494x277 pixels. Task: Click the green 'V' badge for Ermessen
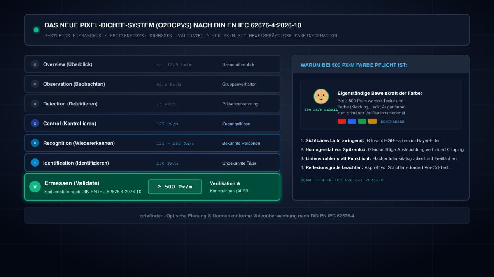35,187
